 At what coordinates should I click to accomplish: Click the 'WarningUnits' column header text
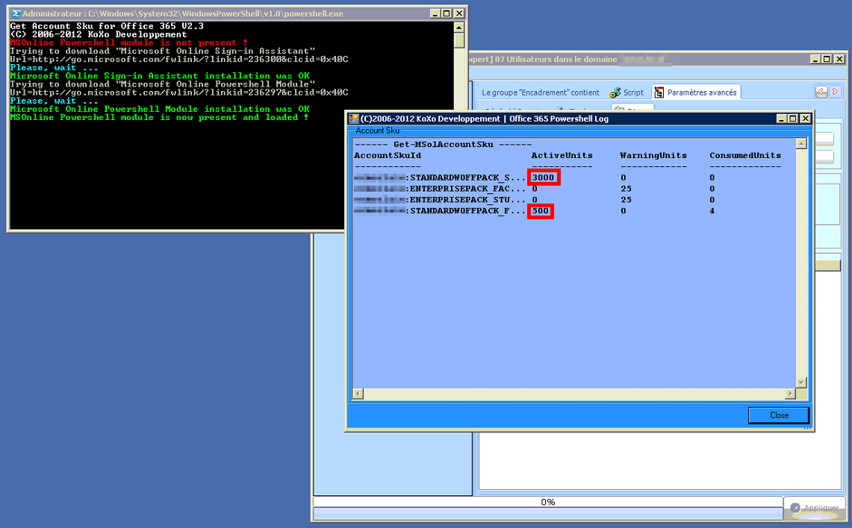(653, 155)
